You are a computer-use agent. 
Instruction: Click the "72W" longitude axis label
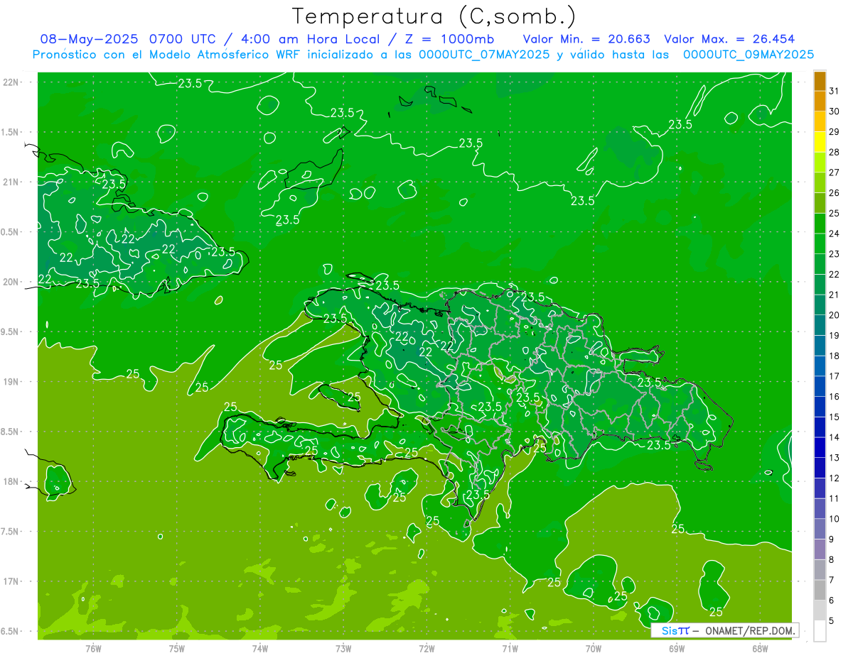[x=426, y=648]
